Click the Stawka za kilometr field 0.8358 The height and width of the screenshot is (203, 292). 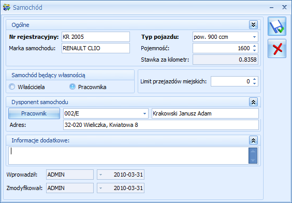[x=225, y=60]
